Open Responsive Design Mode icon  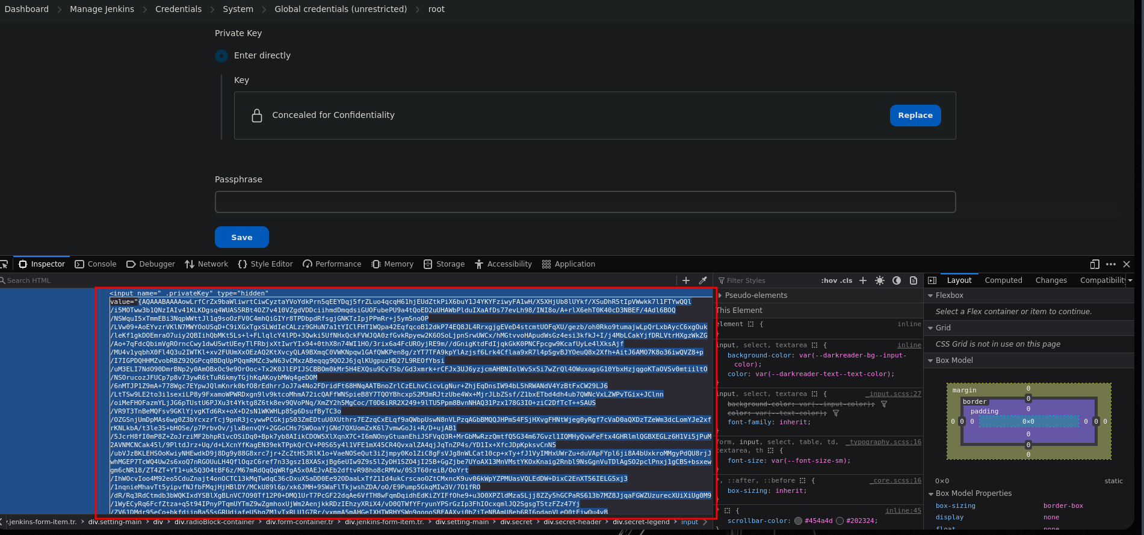tap(1095, 264)
